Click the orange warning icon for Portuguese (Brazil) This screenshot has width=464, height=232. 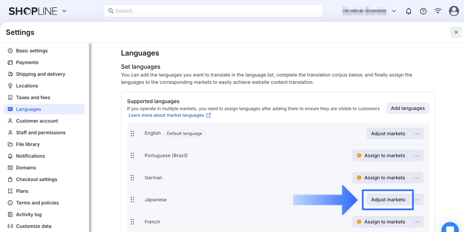[x=359, y=156]
